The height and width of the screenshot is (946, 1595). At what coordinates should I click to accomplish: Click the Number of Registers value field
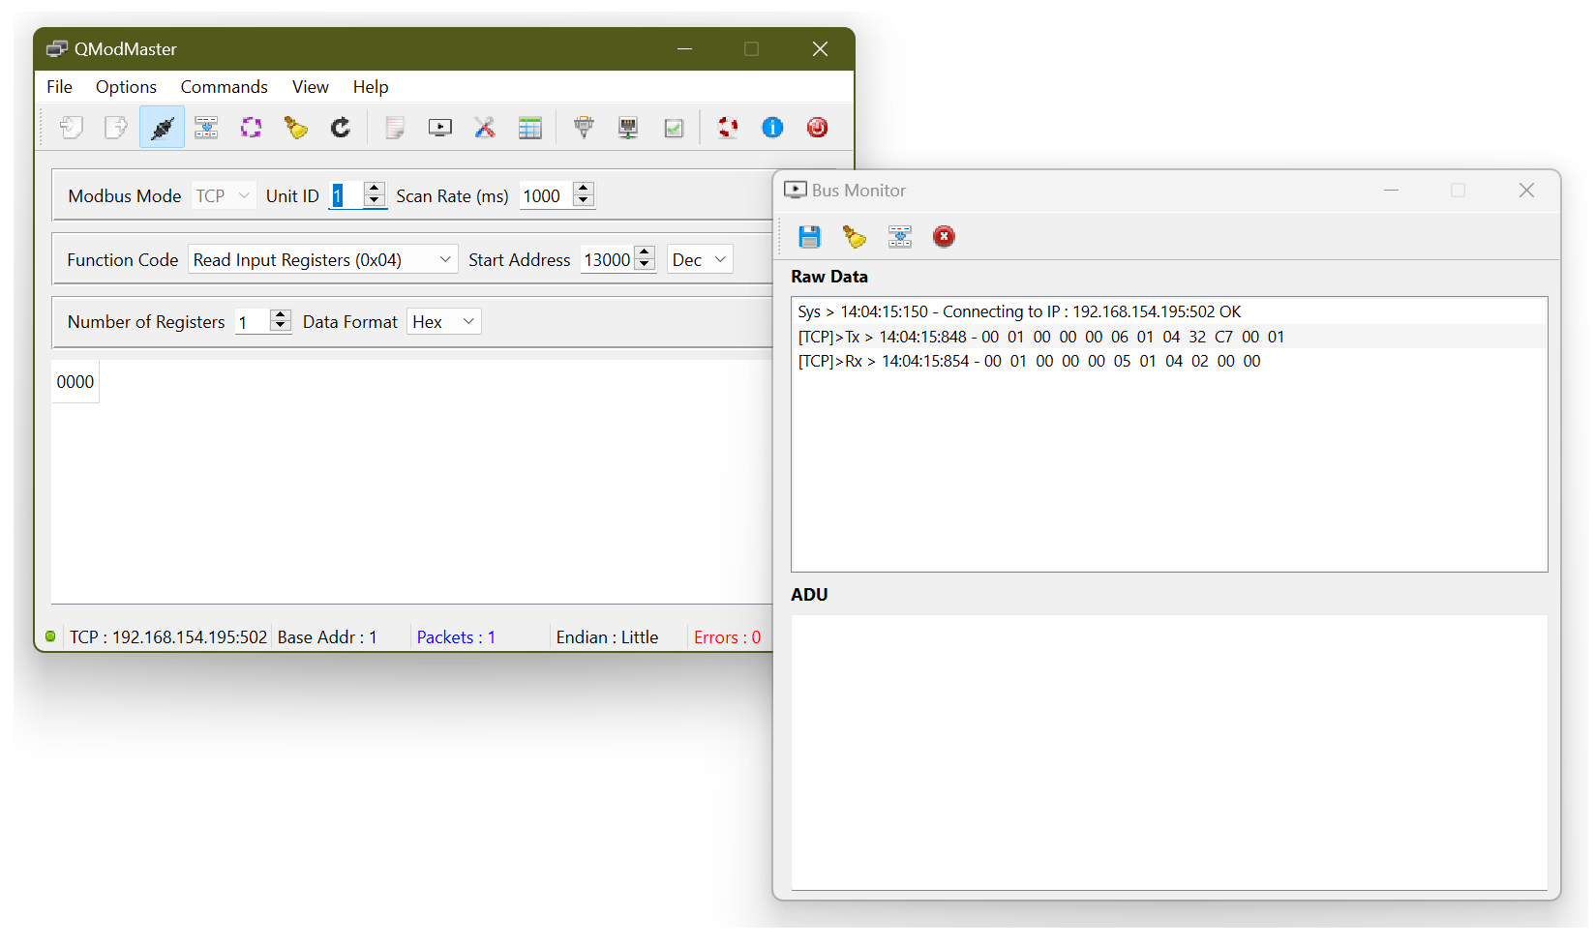point(253,322)
